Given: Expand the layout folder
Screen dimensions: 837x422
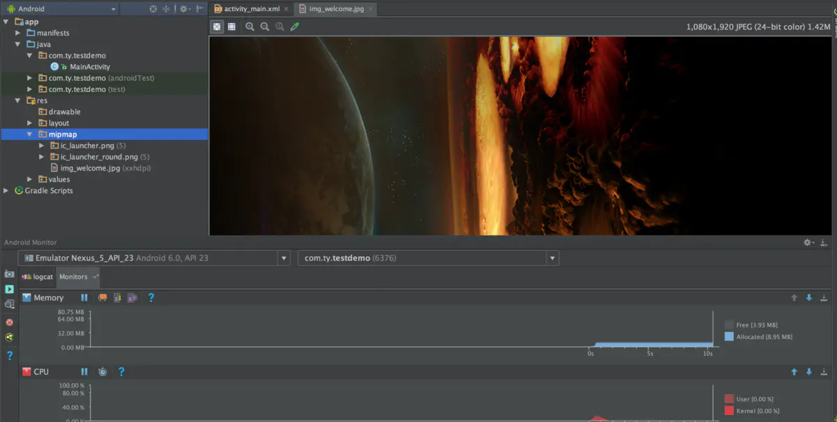Looking at the screenshot, I should tap(29, 123).
